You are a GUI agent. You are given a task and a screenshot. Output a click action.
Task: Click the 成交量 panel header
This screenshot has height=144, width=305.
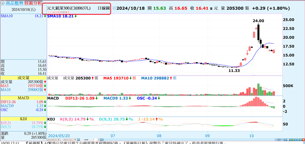pyautogui.click(x=23, y=78)
